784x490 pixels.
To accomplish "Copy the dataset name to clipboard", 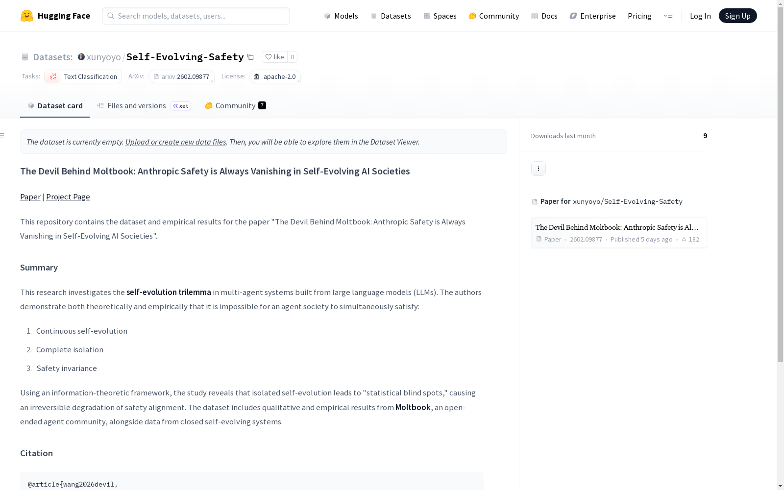I will [250, 57].
